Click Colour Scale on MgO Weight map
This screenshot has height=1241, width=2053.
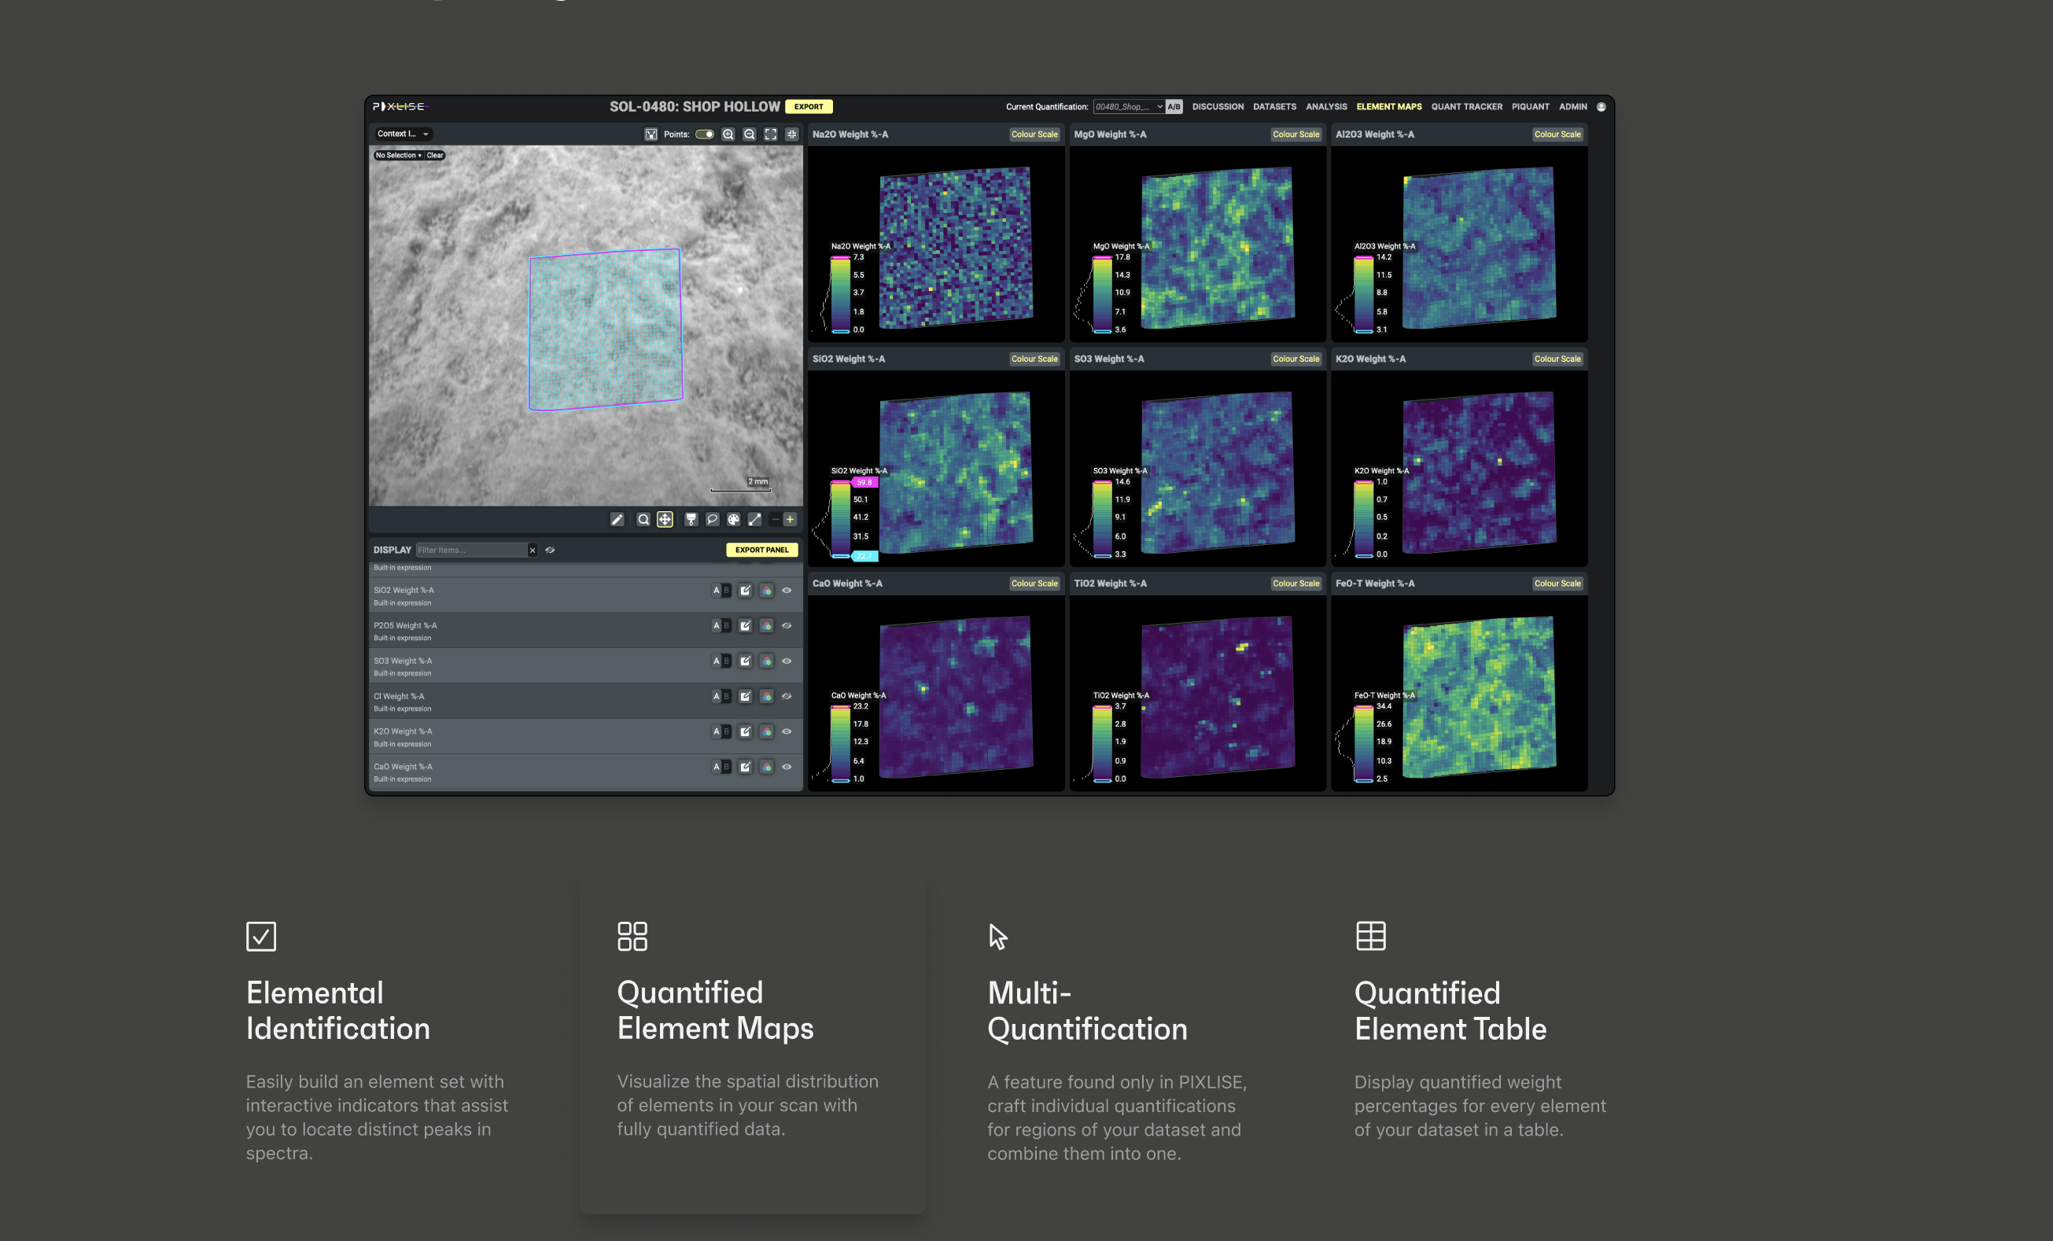pyautogui.click(x=1296, y=134)
